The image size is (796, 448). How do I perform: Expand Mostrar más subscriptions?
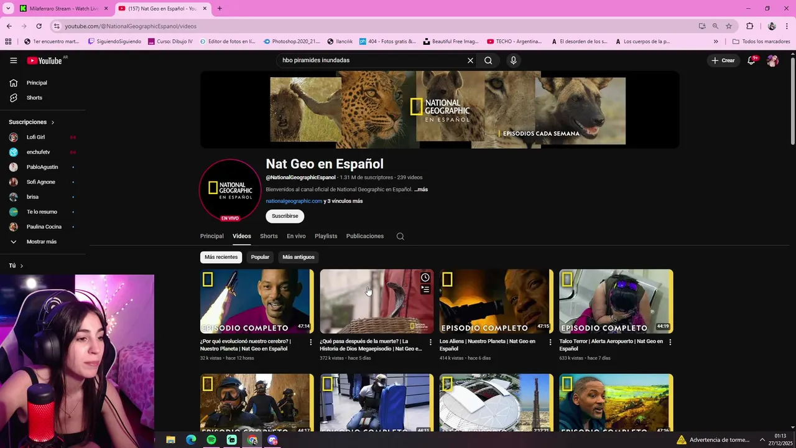[41, 241]
